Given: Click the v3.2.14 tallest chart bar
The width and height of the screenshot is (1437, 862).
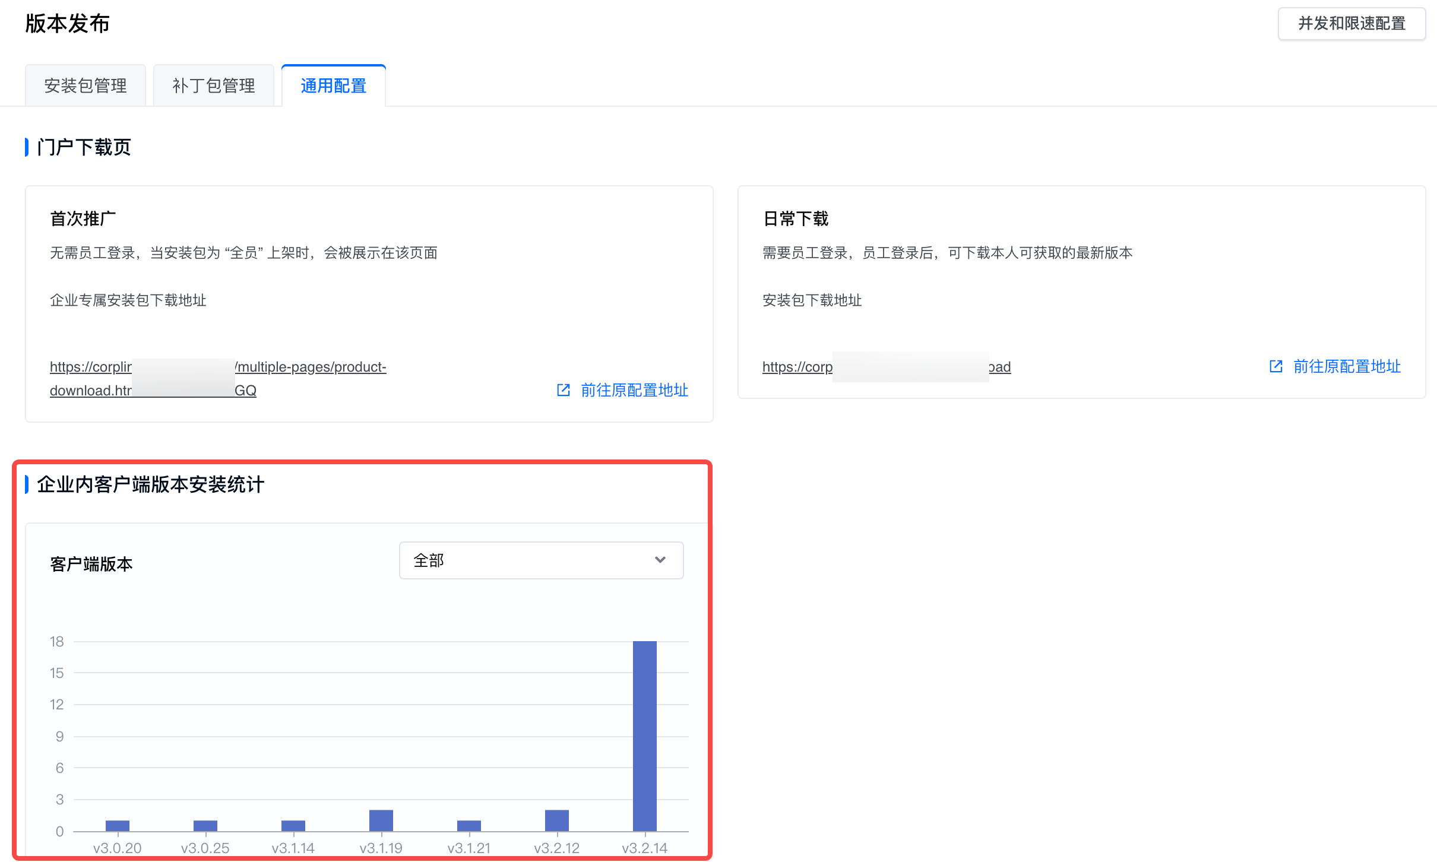Looking at the screenshot, I should tap(644, 736).
